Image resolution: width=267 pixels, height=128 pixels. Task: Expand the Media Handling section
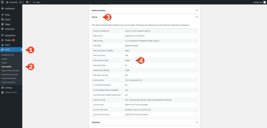197,10
